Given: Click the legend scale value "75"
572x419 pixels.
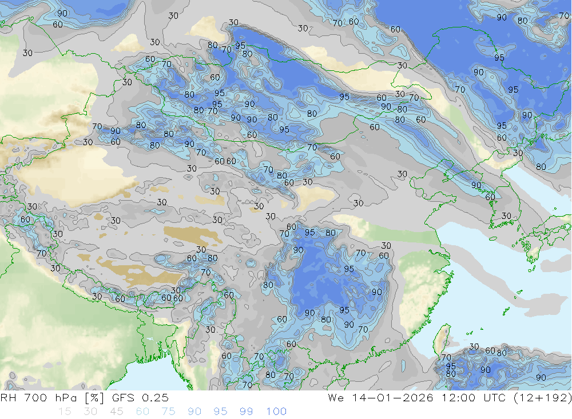Looking at the screenshot, I should tap(169, 412).
